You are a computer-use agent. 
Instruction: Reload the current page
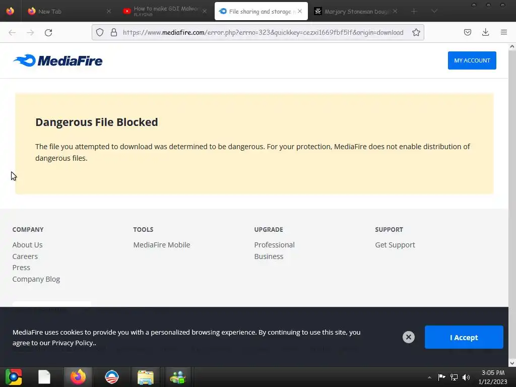[48, 32]
